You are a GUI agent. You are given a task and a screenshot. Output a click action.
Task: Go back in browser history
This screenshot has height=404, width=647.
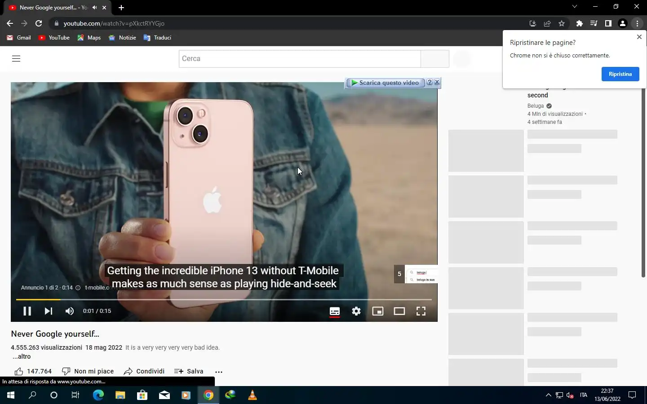point(10,23)
